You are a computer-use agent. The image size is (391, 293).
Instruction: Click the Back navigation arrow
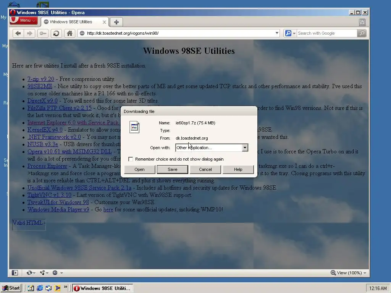[x=18, y=33]
